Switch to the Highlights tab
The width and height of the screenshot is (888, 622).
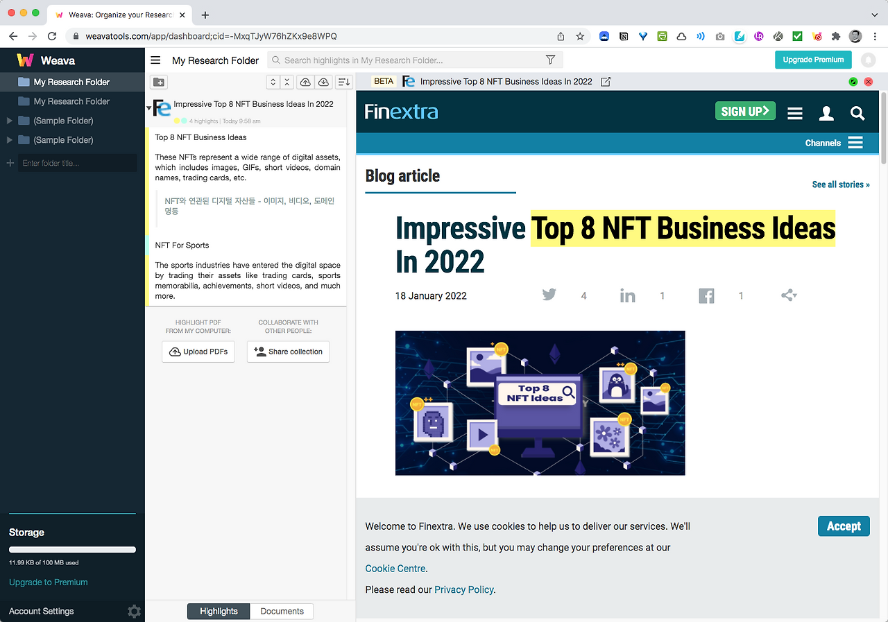(x=219, y=611)
